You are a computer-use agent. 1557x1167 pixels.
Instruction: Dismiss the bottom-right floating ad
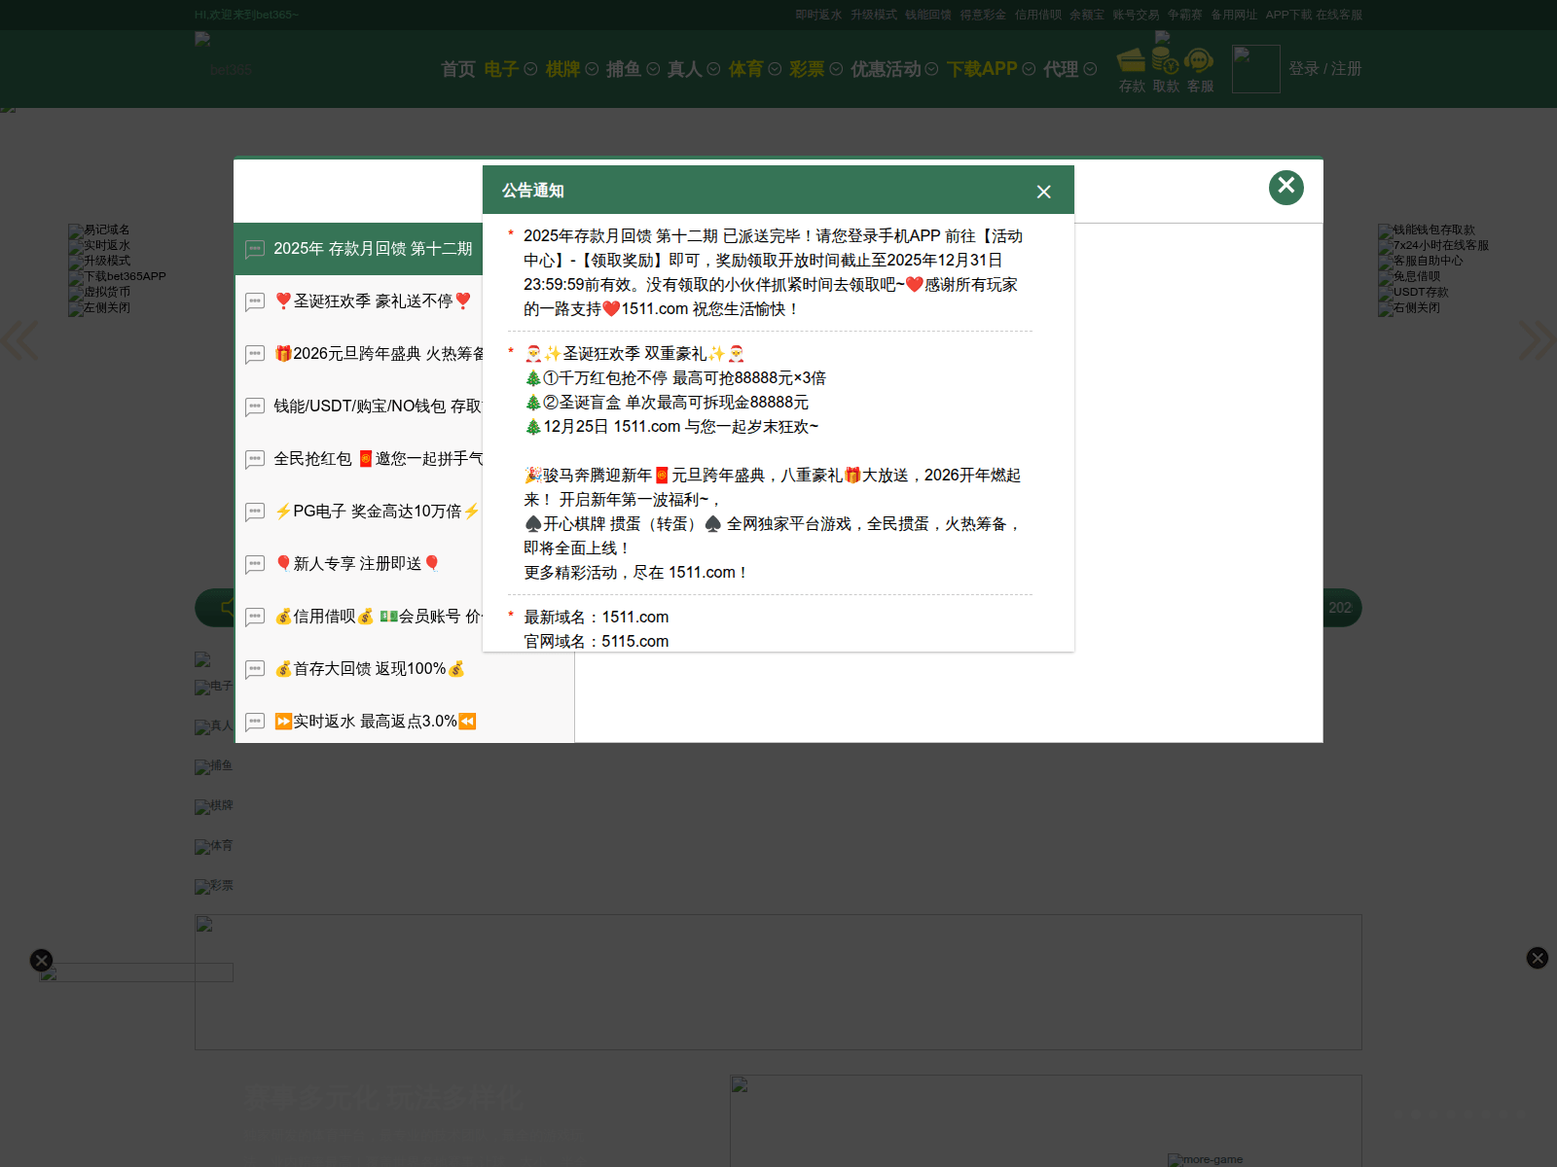(1538, 958)
